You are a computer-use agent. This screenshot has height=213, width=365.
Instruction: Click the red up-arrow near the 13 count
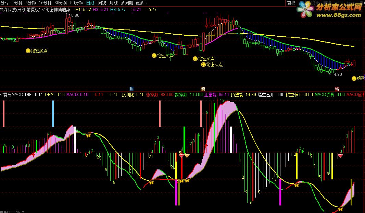pyautogui.click(x=34, y=154)
